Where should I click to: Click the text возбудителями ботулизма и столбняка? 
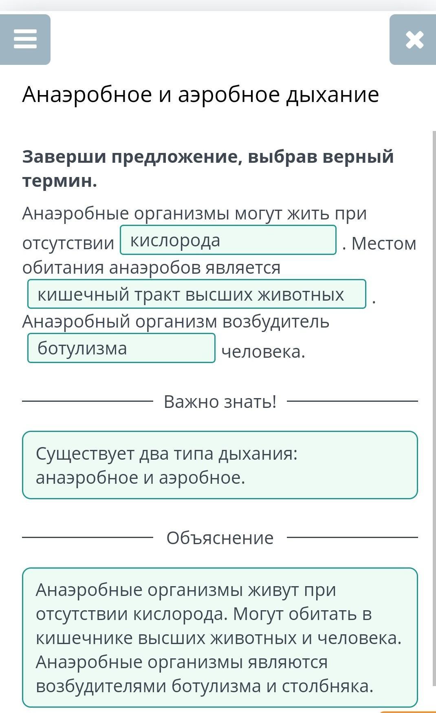tap(205, 686)
